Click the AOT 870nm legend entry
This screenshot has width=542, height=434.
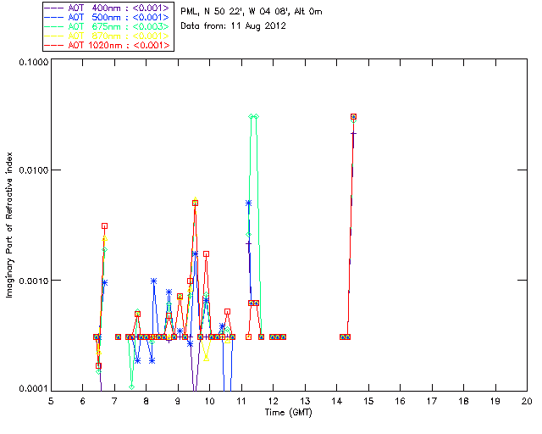point(108,36)
